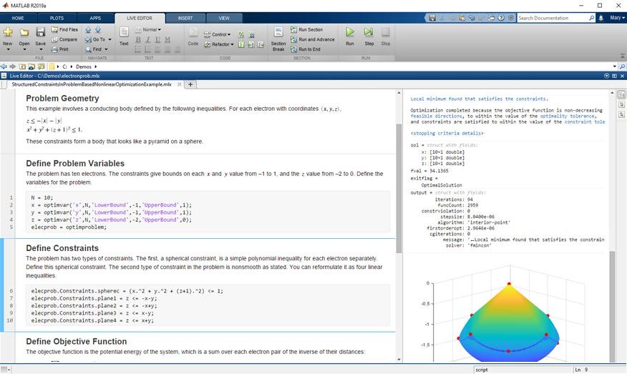Click the help question mark icon
627x374 pixels.
tap(502, 18)
